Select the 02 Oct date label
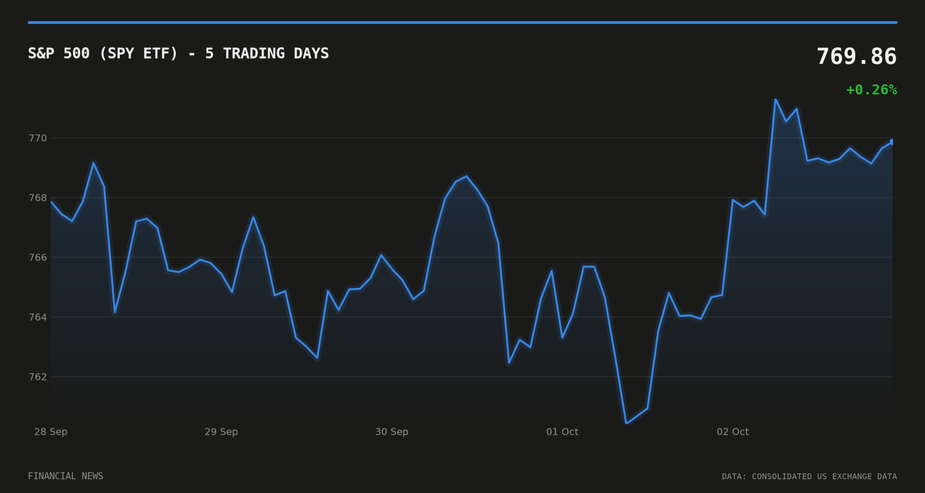Screen dimensions: 925x493 click(x=732, y=432)
